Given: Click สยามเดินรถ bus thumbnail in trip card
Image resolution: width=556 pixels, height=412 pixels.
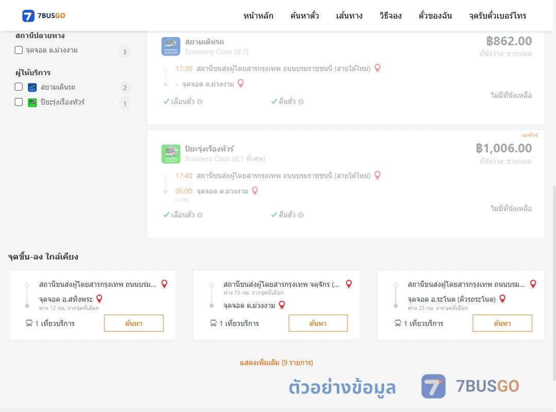Looking at the screenshot, I should [171, 46].
